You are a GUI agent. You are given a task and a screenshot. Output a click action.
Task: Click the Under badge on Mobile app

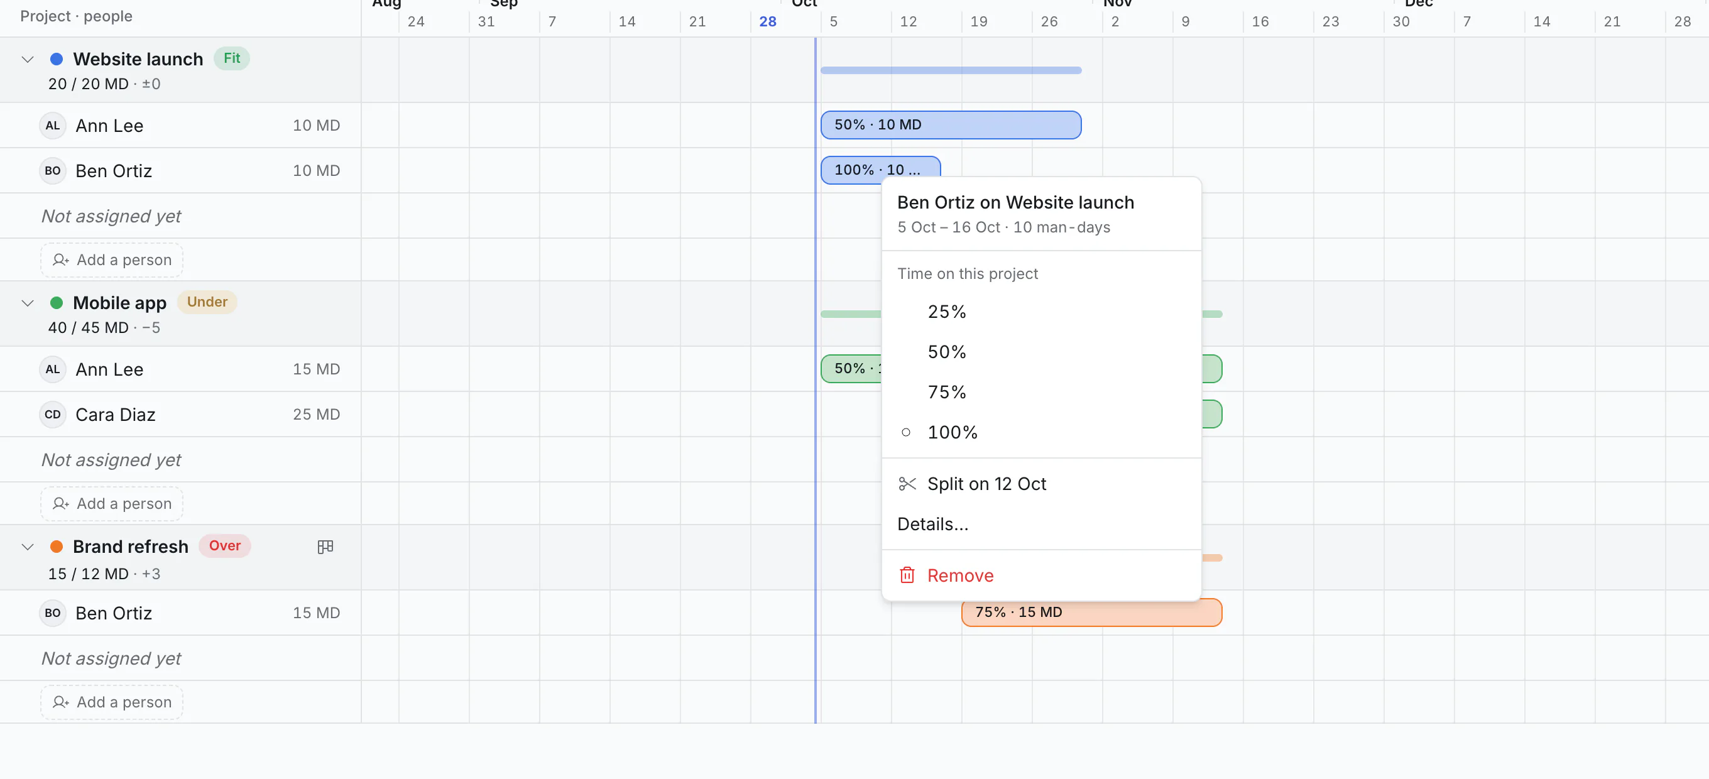coord(207,302)
